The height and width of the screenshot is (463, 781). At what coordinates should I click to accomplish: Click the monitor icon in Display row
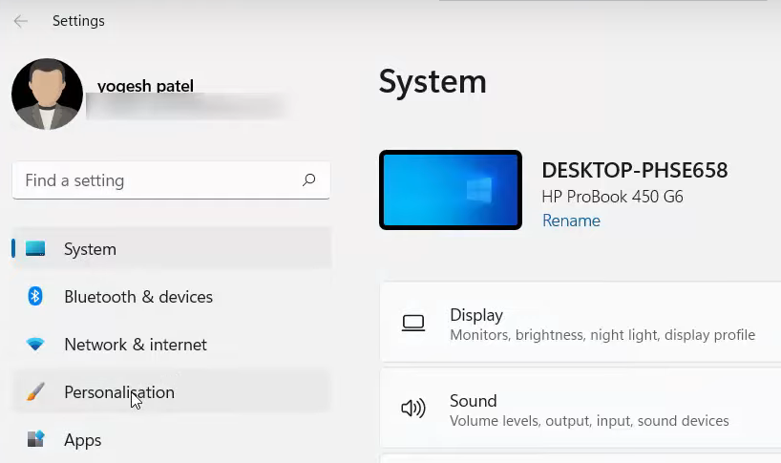413,324
